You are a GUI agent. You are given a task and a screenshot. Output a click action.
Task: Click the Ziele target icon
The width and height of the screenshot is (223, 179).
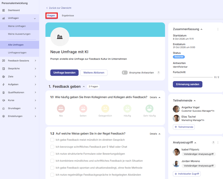pos(4,76)
